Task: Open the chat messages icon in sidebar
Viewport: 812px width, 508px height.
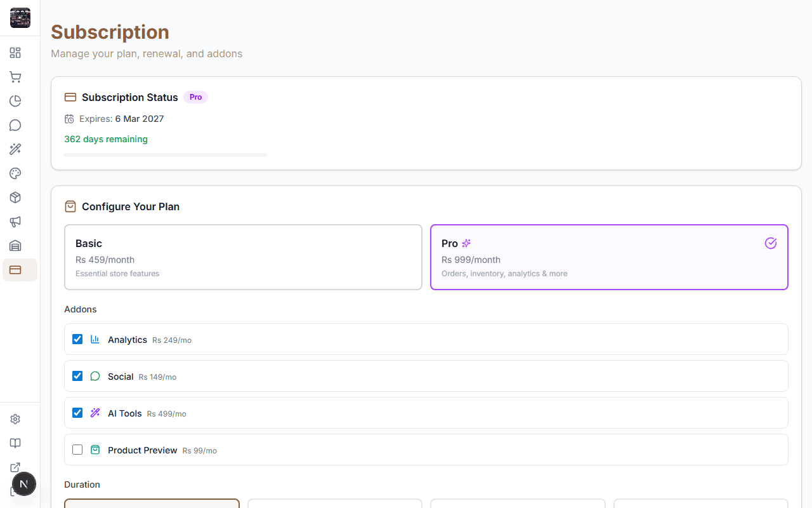Action: click(x=15, y=125)
